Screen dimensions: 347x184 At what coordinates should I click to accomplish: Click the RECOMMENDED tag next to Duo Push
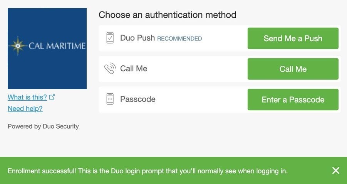(179, 39)
